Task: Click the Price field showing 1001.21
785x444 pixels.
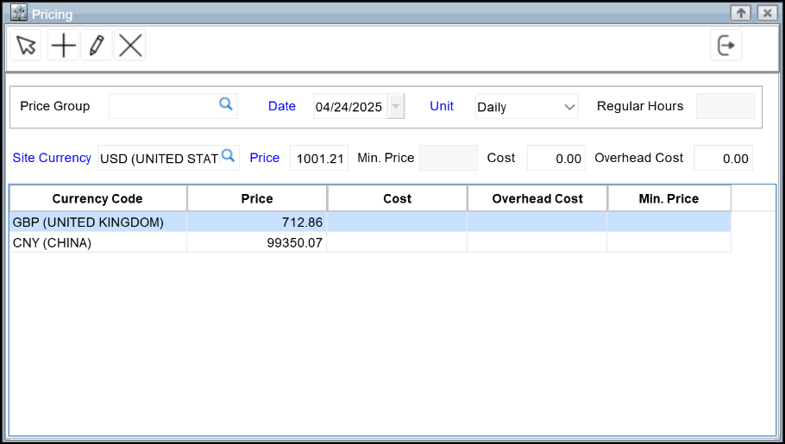Action: 318,158
